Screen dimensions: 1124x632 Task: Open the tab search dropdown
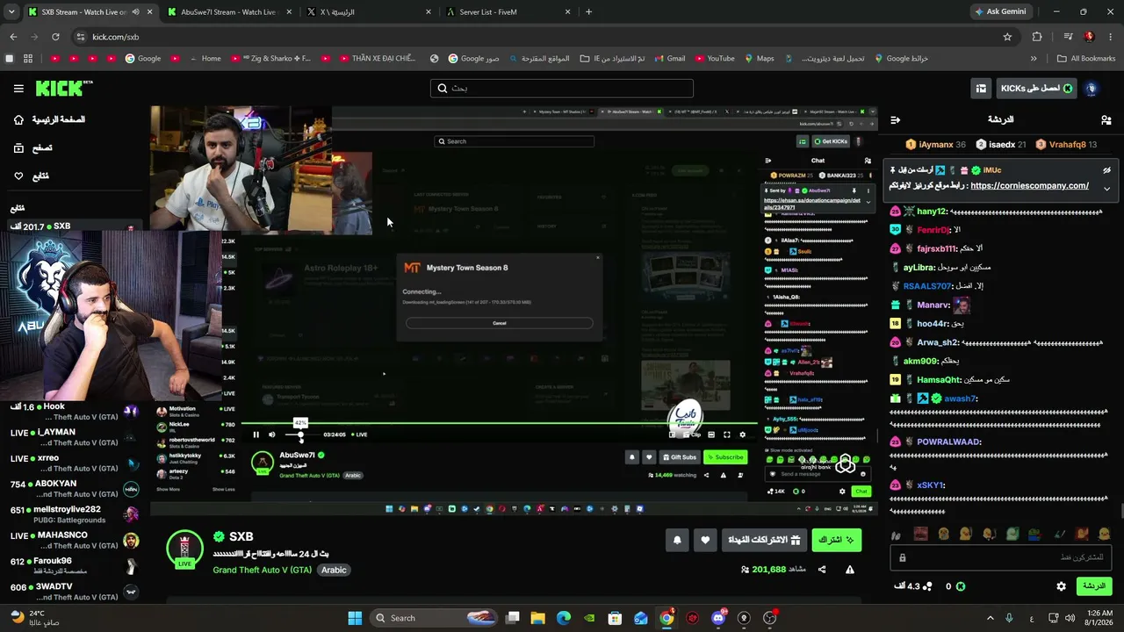[x=11, y=12]
